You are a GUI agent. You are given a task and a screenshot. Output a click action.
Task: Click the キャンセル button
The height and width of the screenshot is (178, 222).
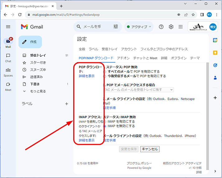coord(150,149)
